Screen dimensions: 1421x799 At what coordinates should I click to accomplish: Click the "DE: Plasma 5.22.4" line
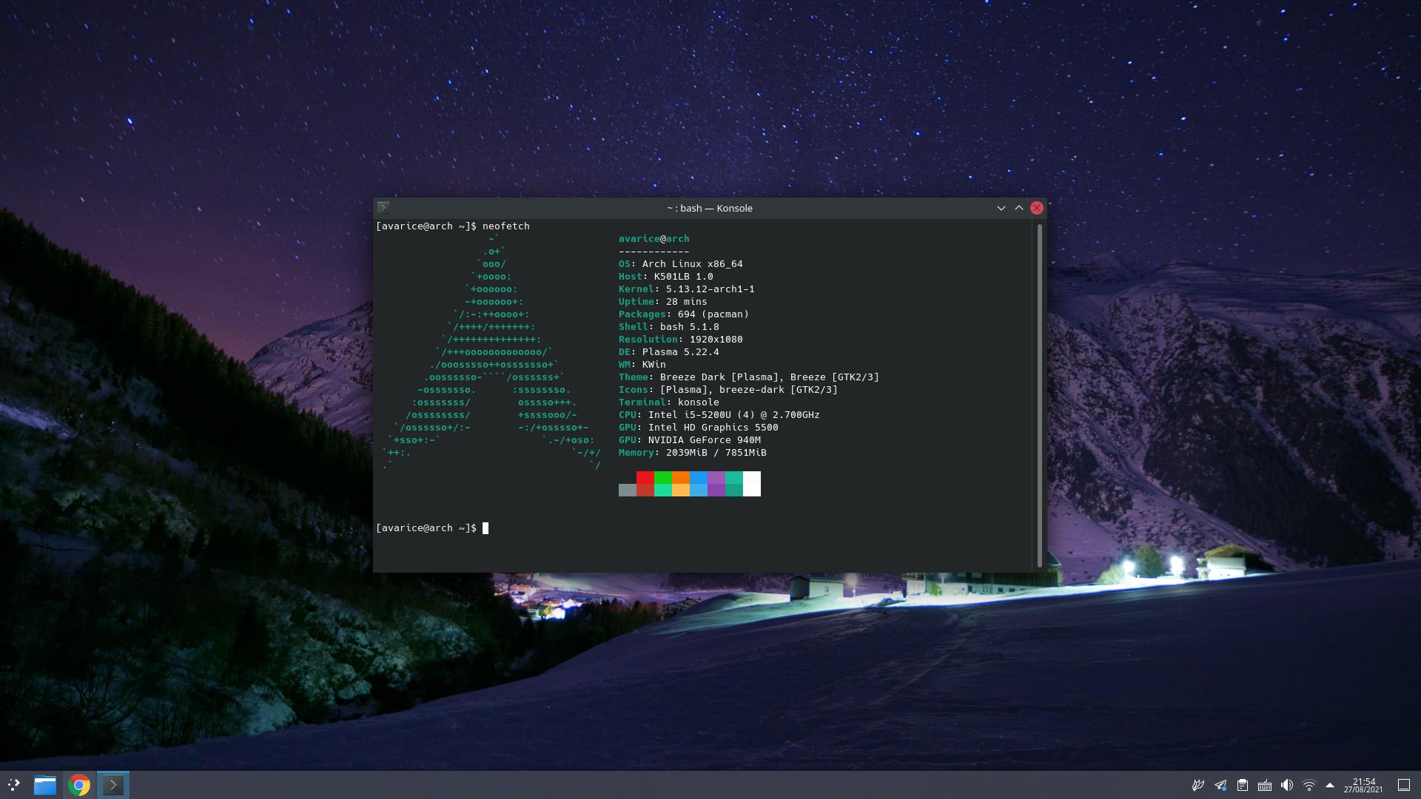[669, 352]
